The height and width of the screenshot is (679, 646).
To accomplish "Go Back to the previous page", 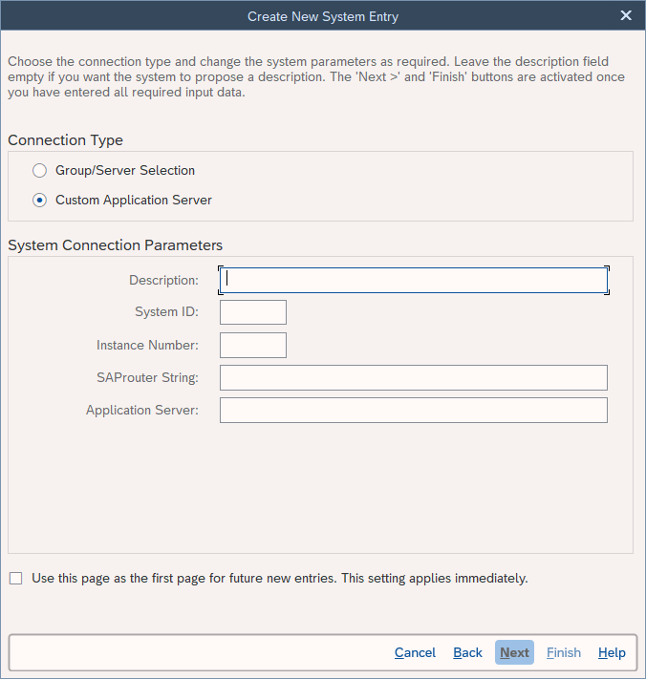I will (x=467, y=652).
